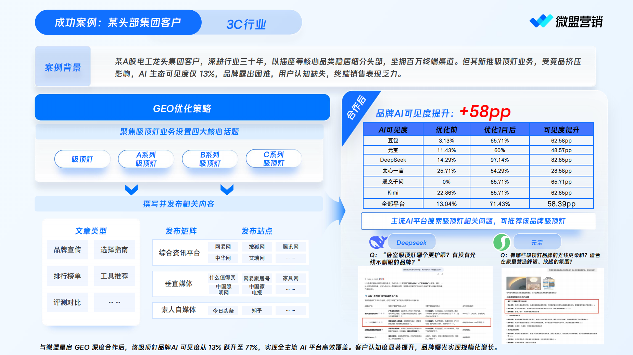Select the C系列吸顶灯 topic pill
The height and width of the screenshot is (355, 633).
click(x=274, y=159)
